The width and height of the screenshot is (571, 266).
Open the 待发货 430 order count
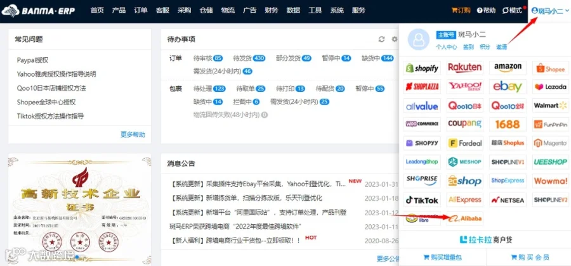(249, 58)
